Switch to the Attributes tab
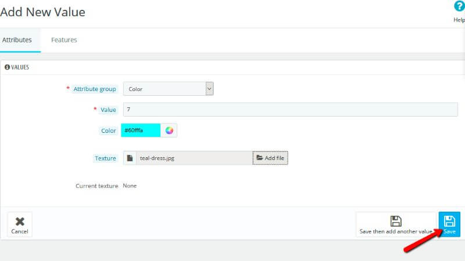Image resolution: width=465 pixels, height=261 pixels. coord(17,40)
